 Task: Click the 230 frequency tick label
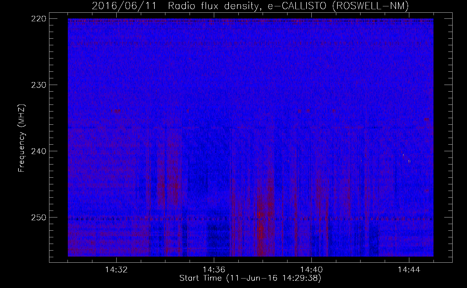point(38,85)
